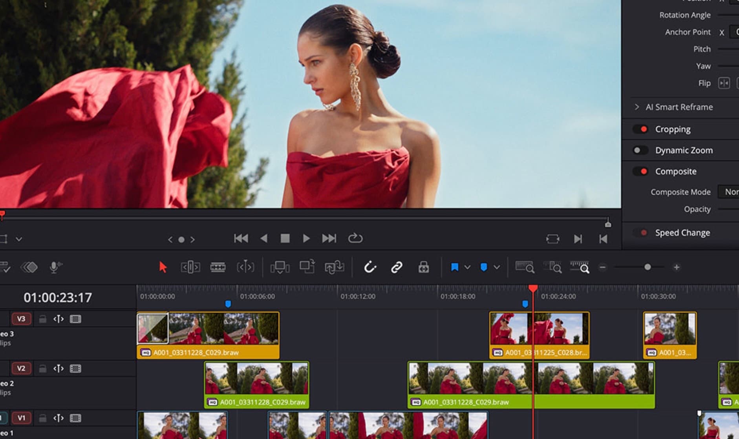Viewport: 739px width, 439px height.
Task: Activate Trim Edit Mode tool
Action: pos(190,267)
